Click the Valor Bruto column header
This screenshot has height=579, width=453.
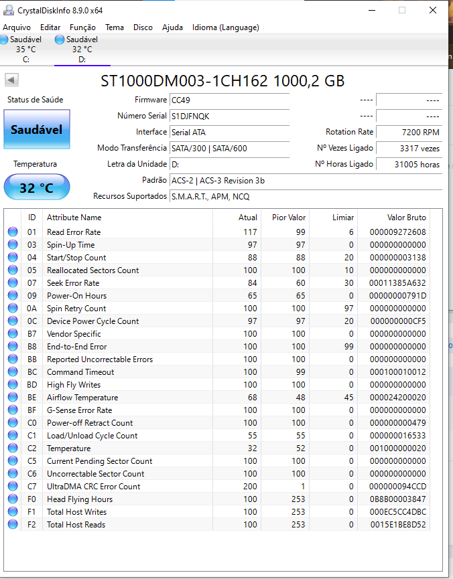pos(393,218)
